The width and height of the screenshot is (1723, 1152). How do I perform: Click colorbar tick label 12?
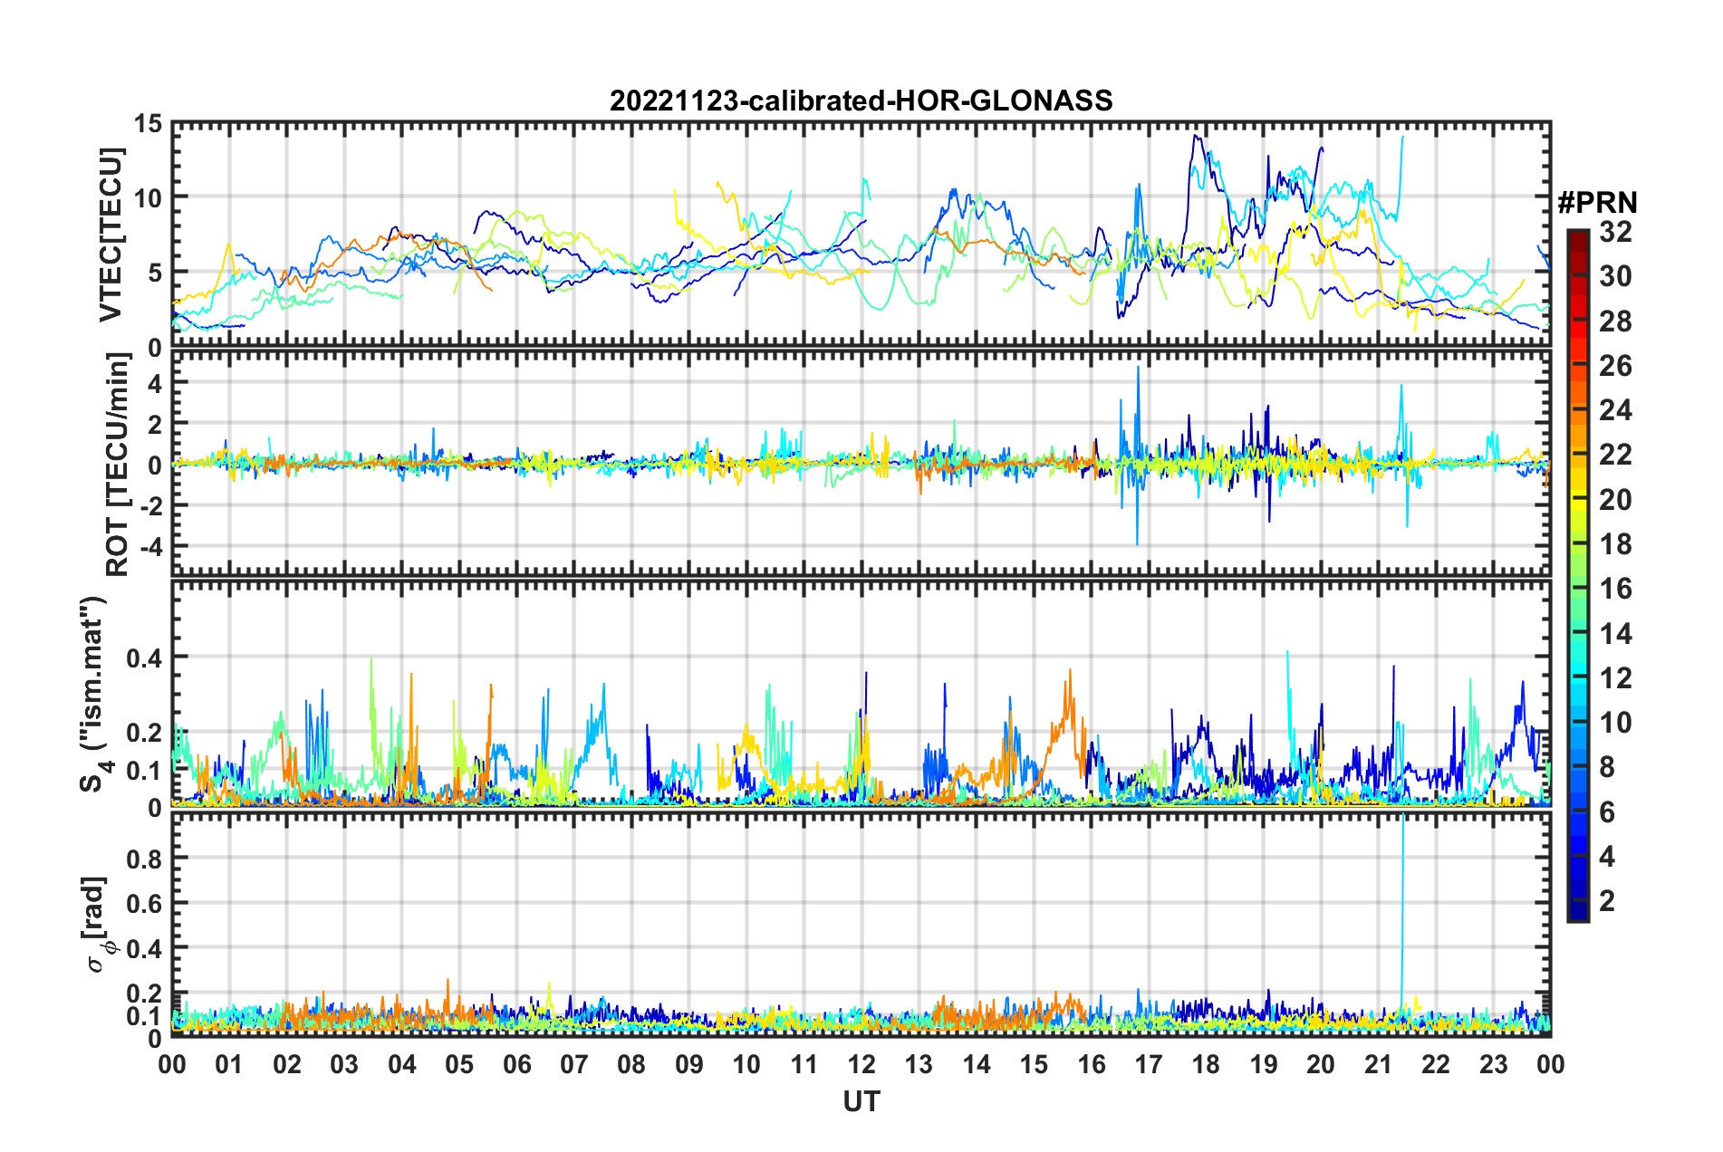[x=1615, y=677]
